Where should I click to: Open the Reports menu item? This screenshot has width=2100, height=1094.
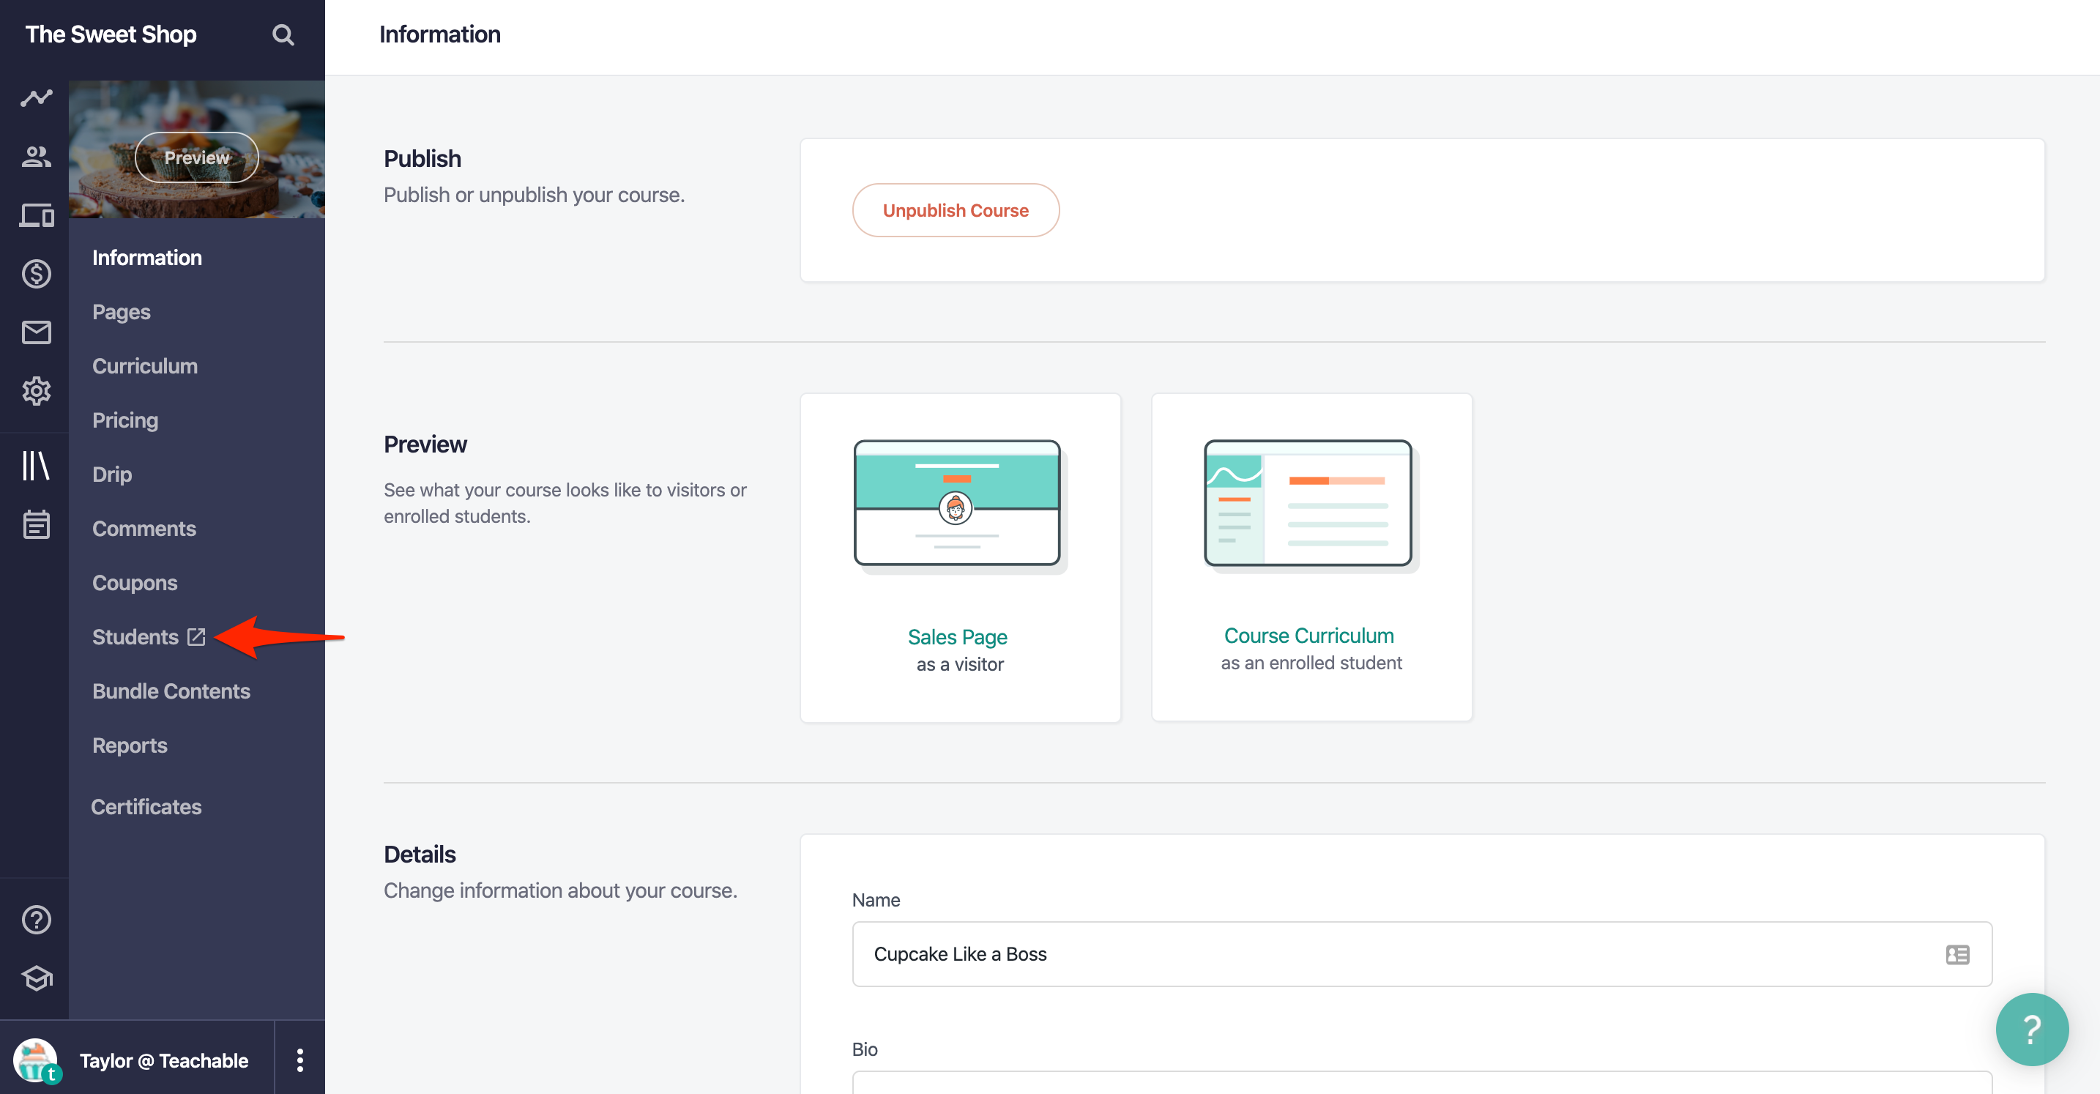[130, 745]
